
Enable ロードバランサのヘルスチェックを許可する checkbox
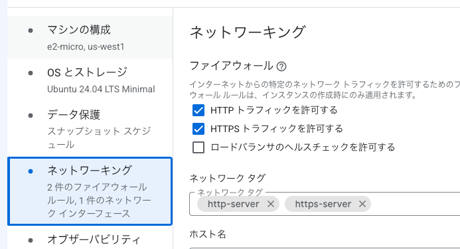click(x=198, y=147)
